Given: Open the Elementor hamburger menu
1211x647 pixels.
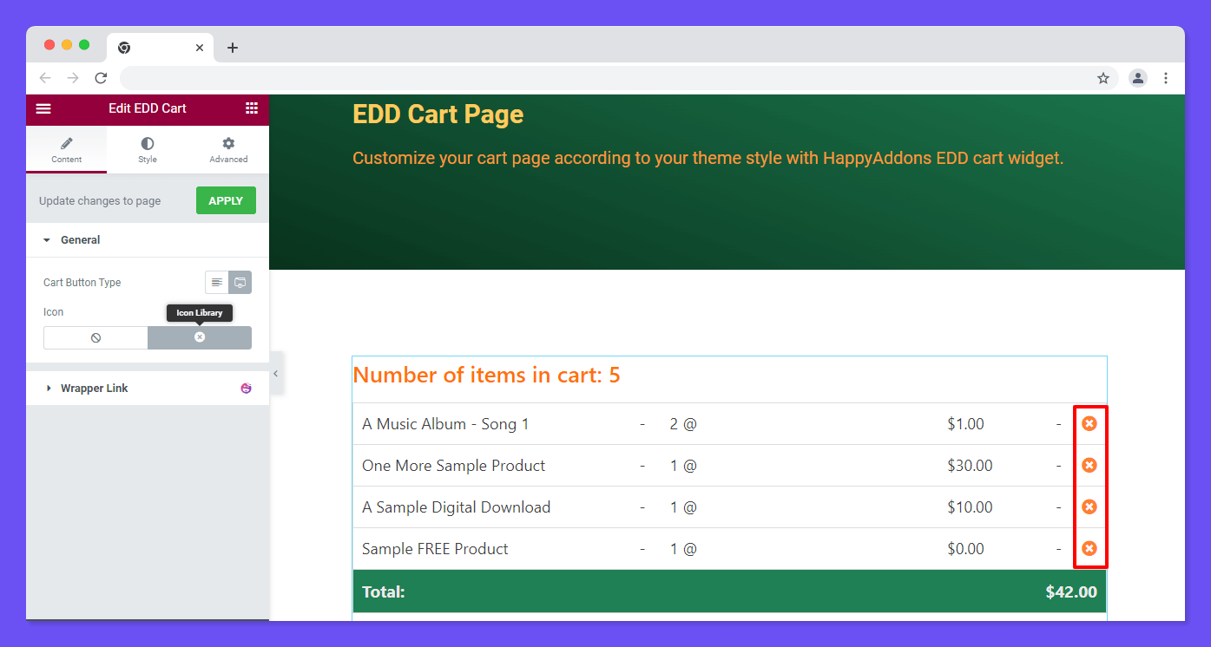Looking at the screenshot, I should click(x=43, y=108).
